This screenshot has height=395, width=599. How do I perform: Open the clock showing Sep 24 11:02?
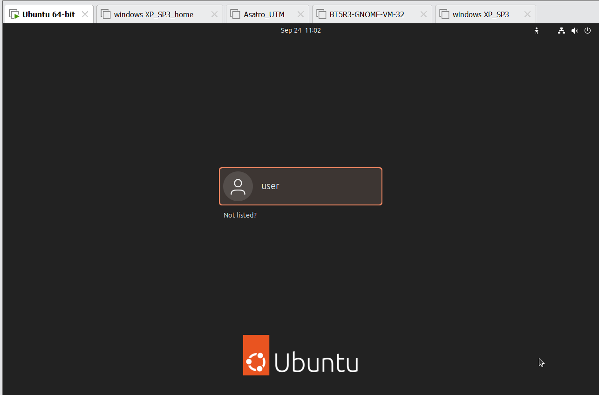[x=301, y=30]
